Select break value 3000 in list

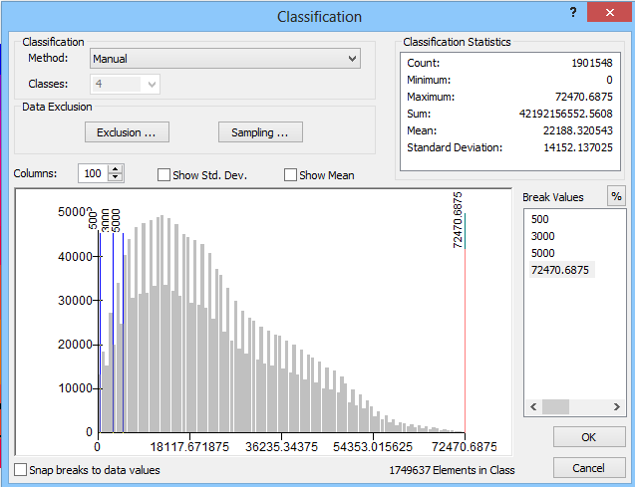(543, 236)
